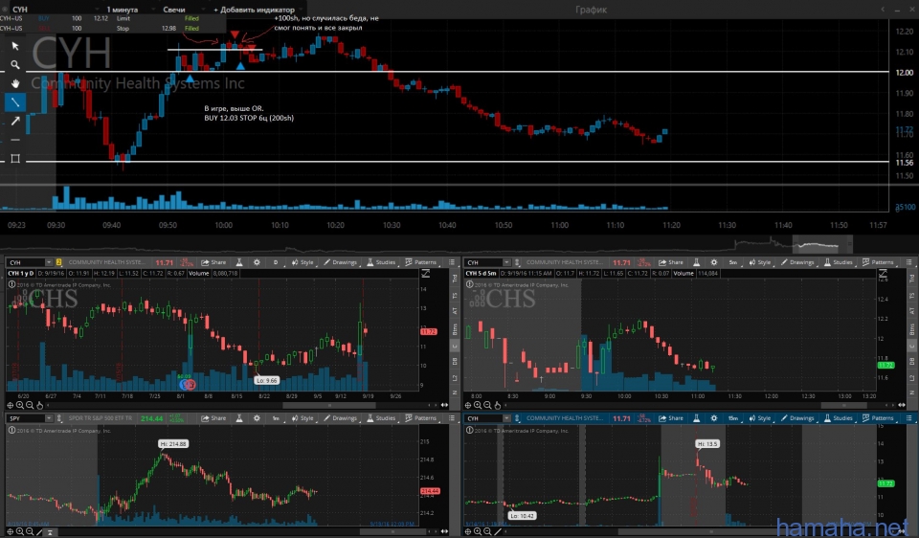Click the autoscale corner icon on daily chart
Viewport: 919px width, 538px height.
point(425,274)
